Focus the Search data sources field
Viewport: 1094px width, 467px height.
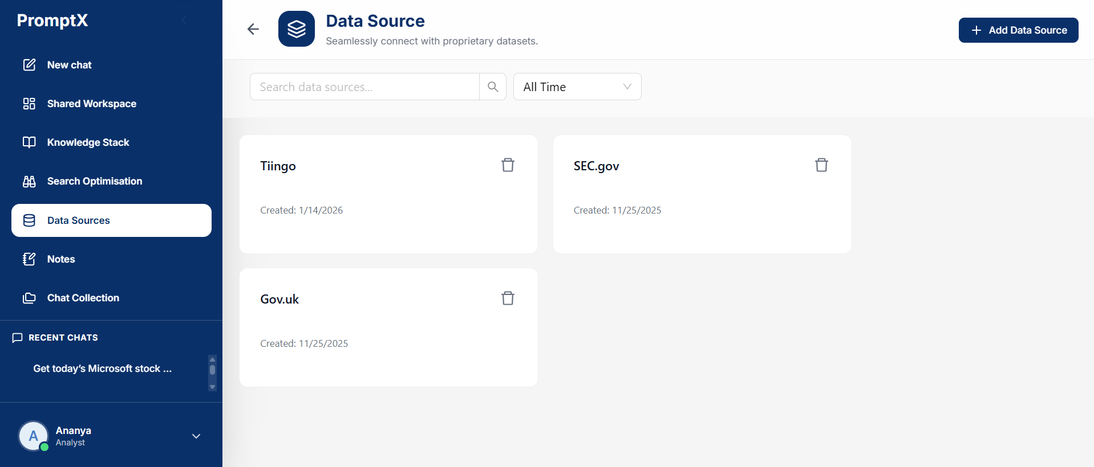[365, 87]
